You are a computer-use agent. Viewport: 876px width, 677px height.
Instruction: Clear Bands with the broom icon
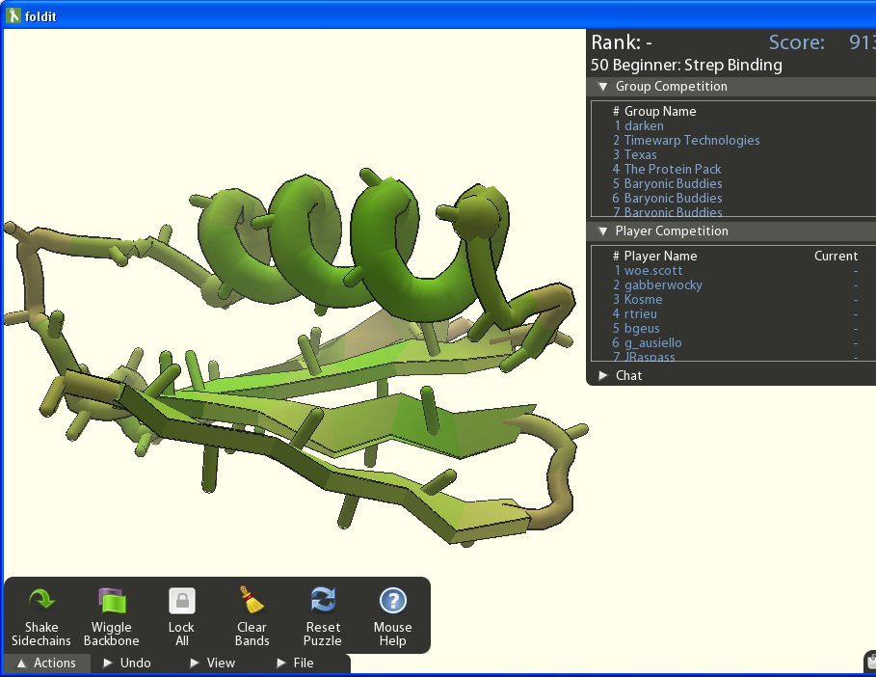coord(252,602)
